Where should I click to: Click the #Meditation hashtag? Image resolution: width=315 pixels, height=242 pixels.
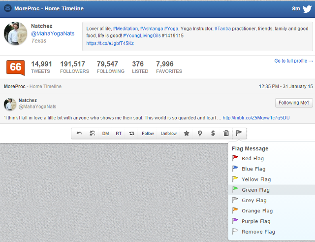pyautogui.click(x=126, y=29)
